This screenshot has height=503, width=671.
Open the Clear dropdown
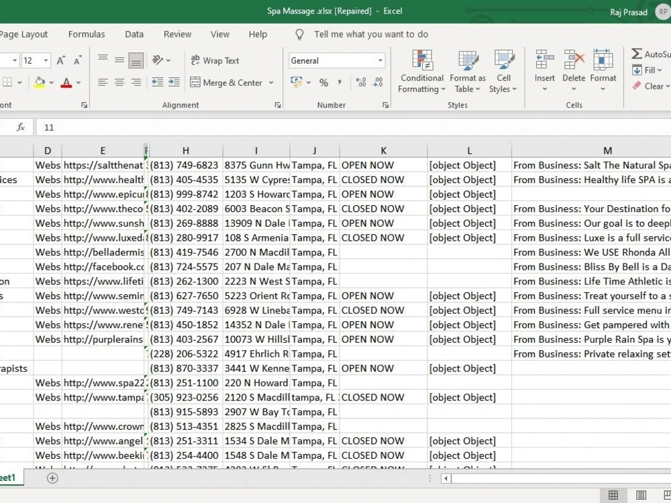click(650, 86)
